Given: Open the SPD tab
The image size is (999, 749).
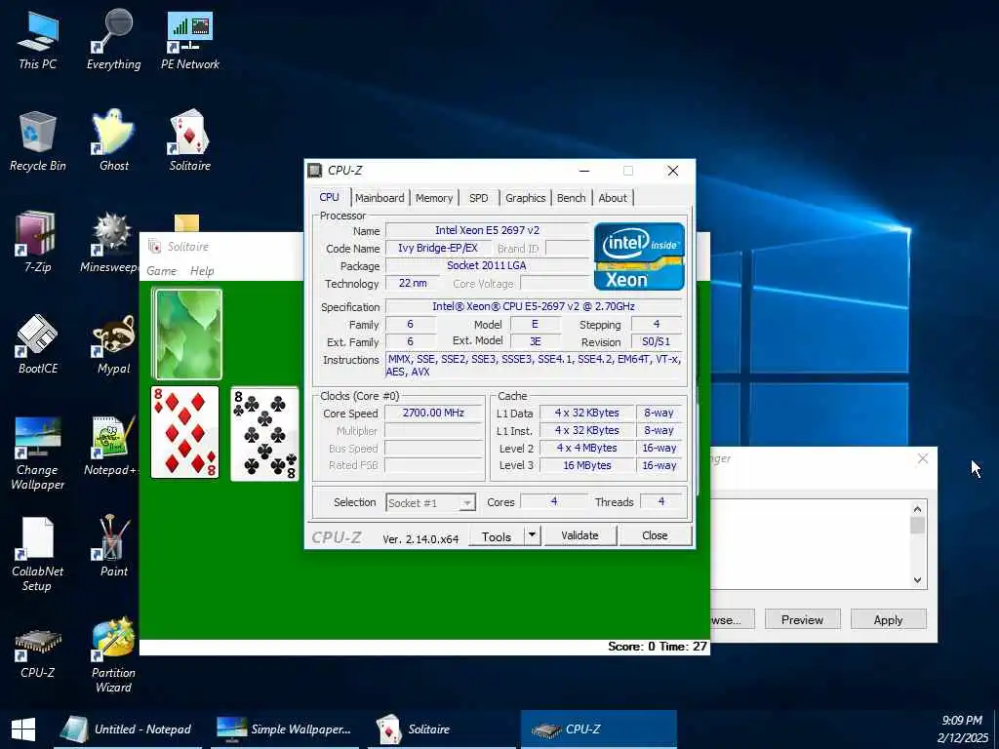Looking at the screenshot, I should tap(478, 198).
